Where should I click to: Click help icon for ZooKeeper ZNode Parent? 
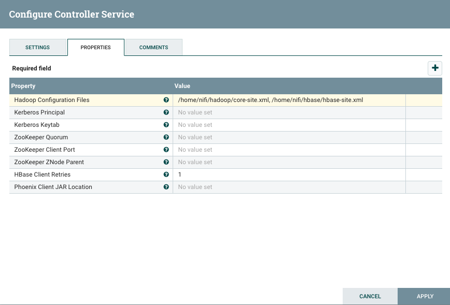pos(166,162)
